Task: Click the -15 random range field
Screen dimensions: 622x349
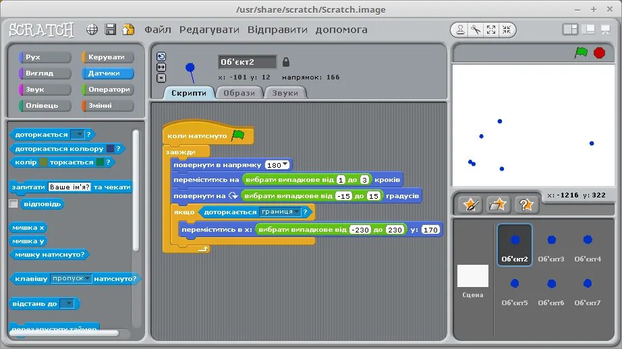Action: click(343, 195)
